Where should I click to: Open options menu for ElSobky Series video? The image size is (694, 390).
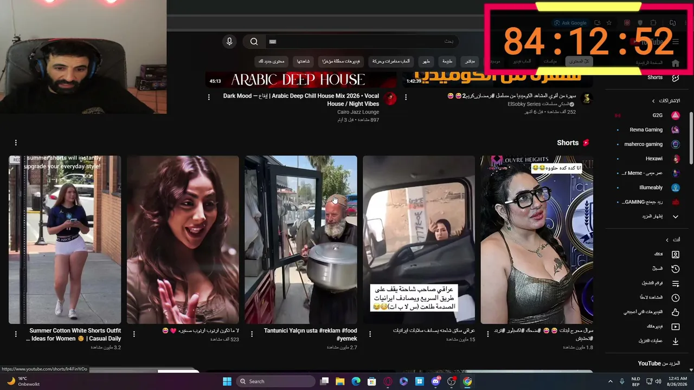(x=406, y=97)
